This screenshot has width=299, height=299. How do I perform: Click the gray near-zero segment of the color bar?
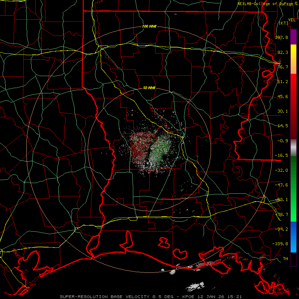coord(293,148)
